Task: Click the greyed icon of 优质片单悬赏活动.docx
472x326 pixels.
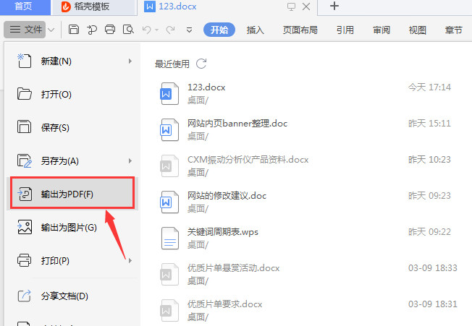Action: (x=169, y=274)
